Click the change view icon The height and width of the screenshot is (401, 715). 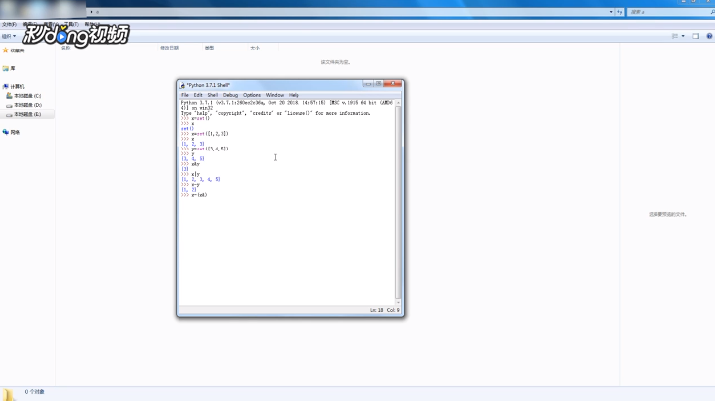pyautogui.click(x=675, y=36)
